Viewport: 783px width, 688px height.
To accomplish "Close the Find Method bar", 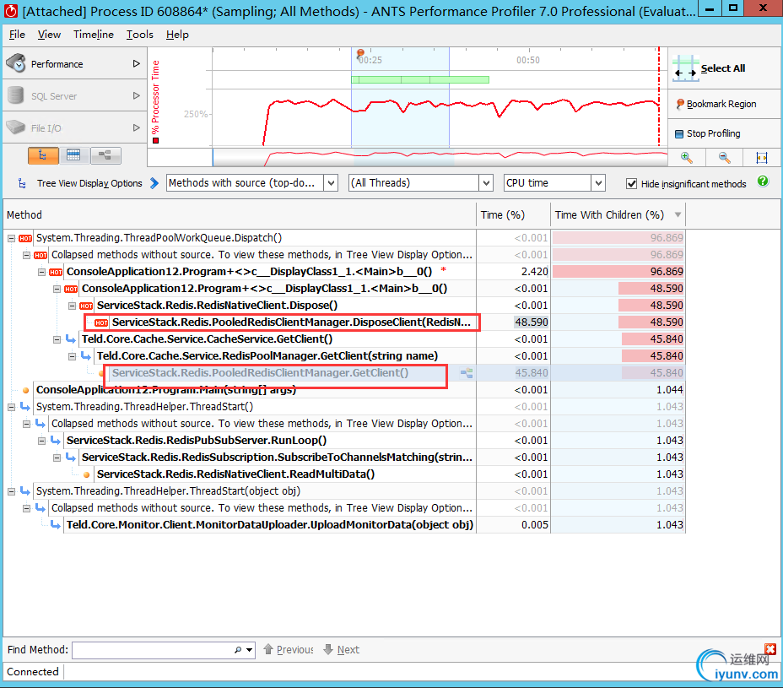I will point(770,649).
